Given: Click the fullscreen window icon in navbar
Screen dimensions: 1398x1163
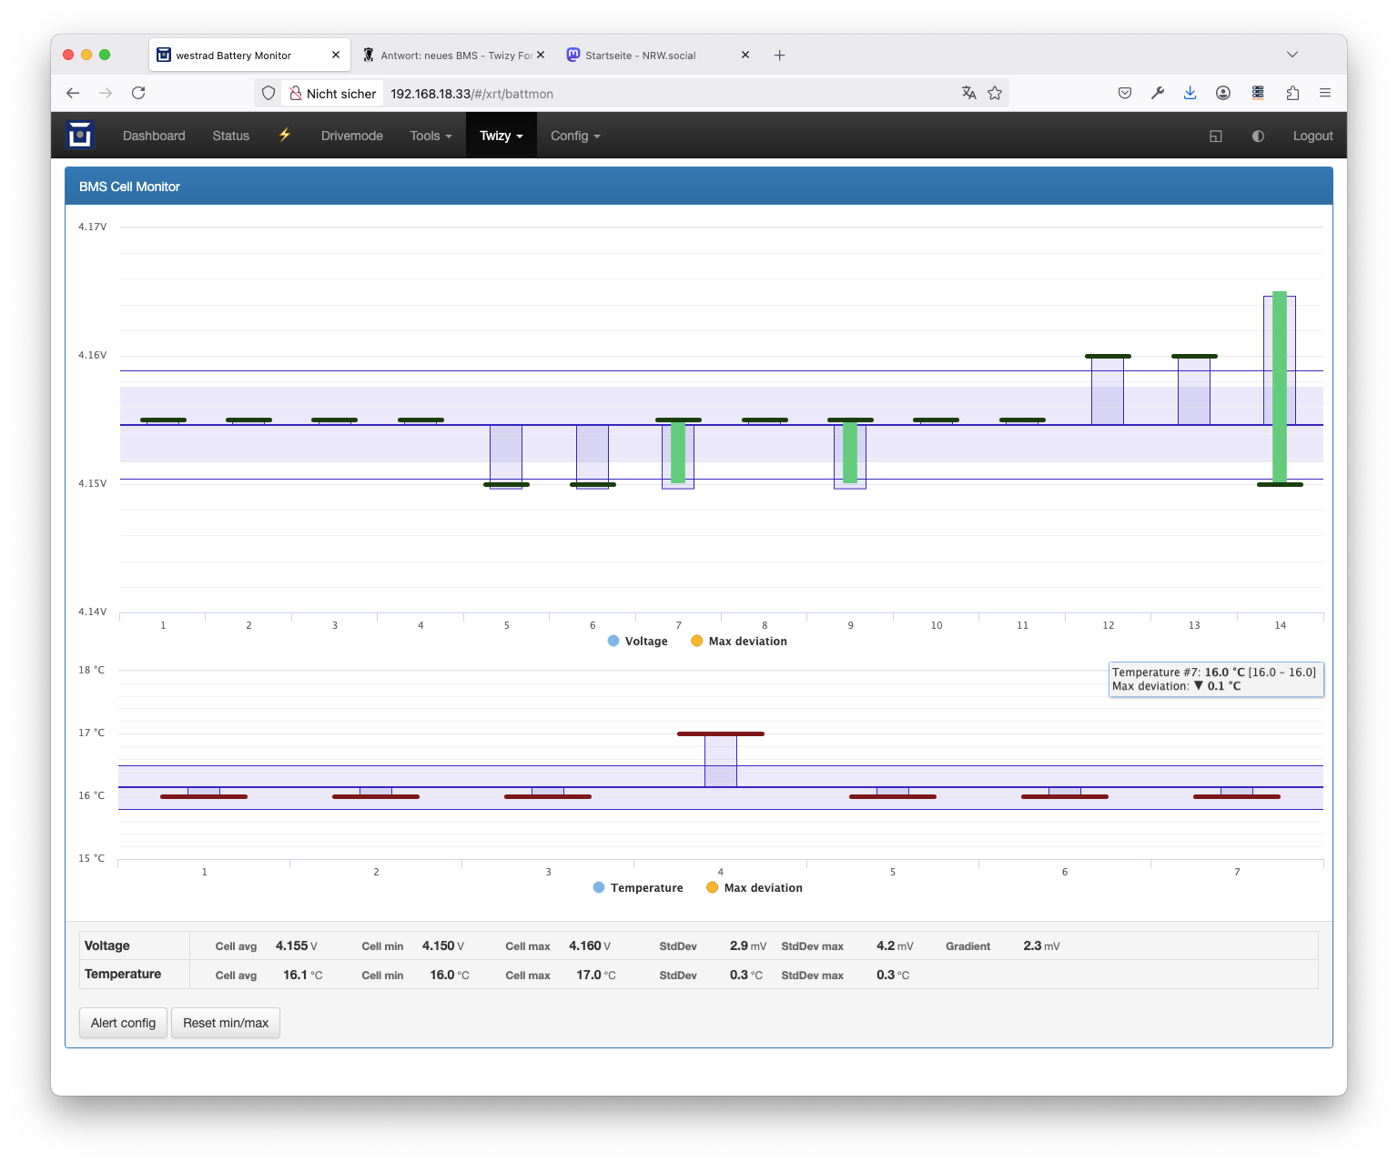Looking at the screenshot, I should click(1215, 136).
